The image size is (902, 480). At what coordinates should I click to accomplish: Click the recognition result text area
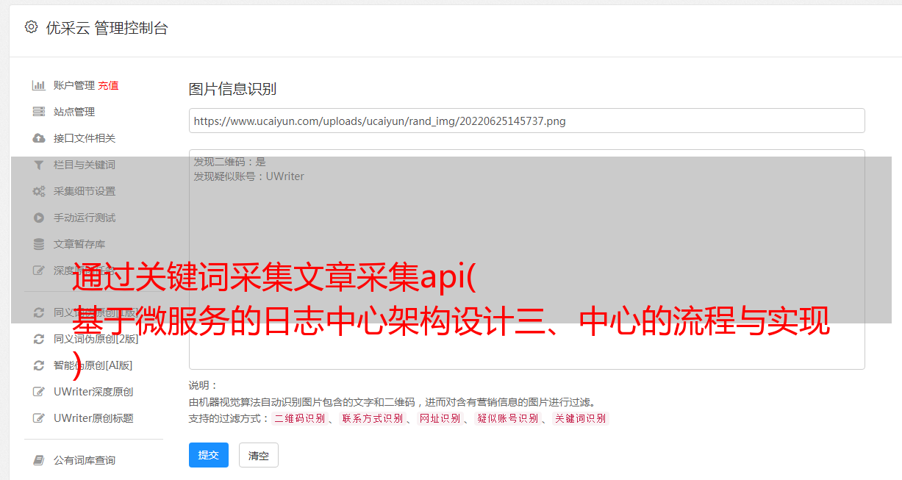pos(526,259)
